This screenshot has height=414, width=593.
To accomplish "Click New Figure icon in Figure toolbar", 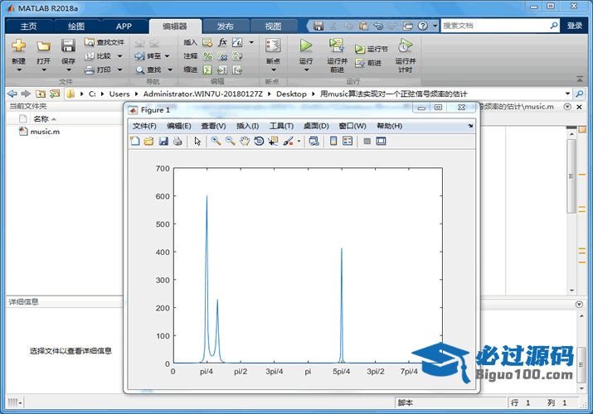I will 135,141.
